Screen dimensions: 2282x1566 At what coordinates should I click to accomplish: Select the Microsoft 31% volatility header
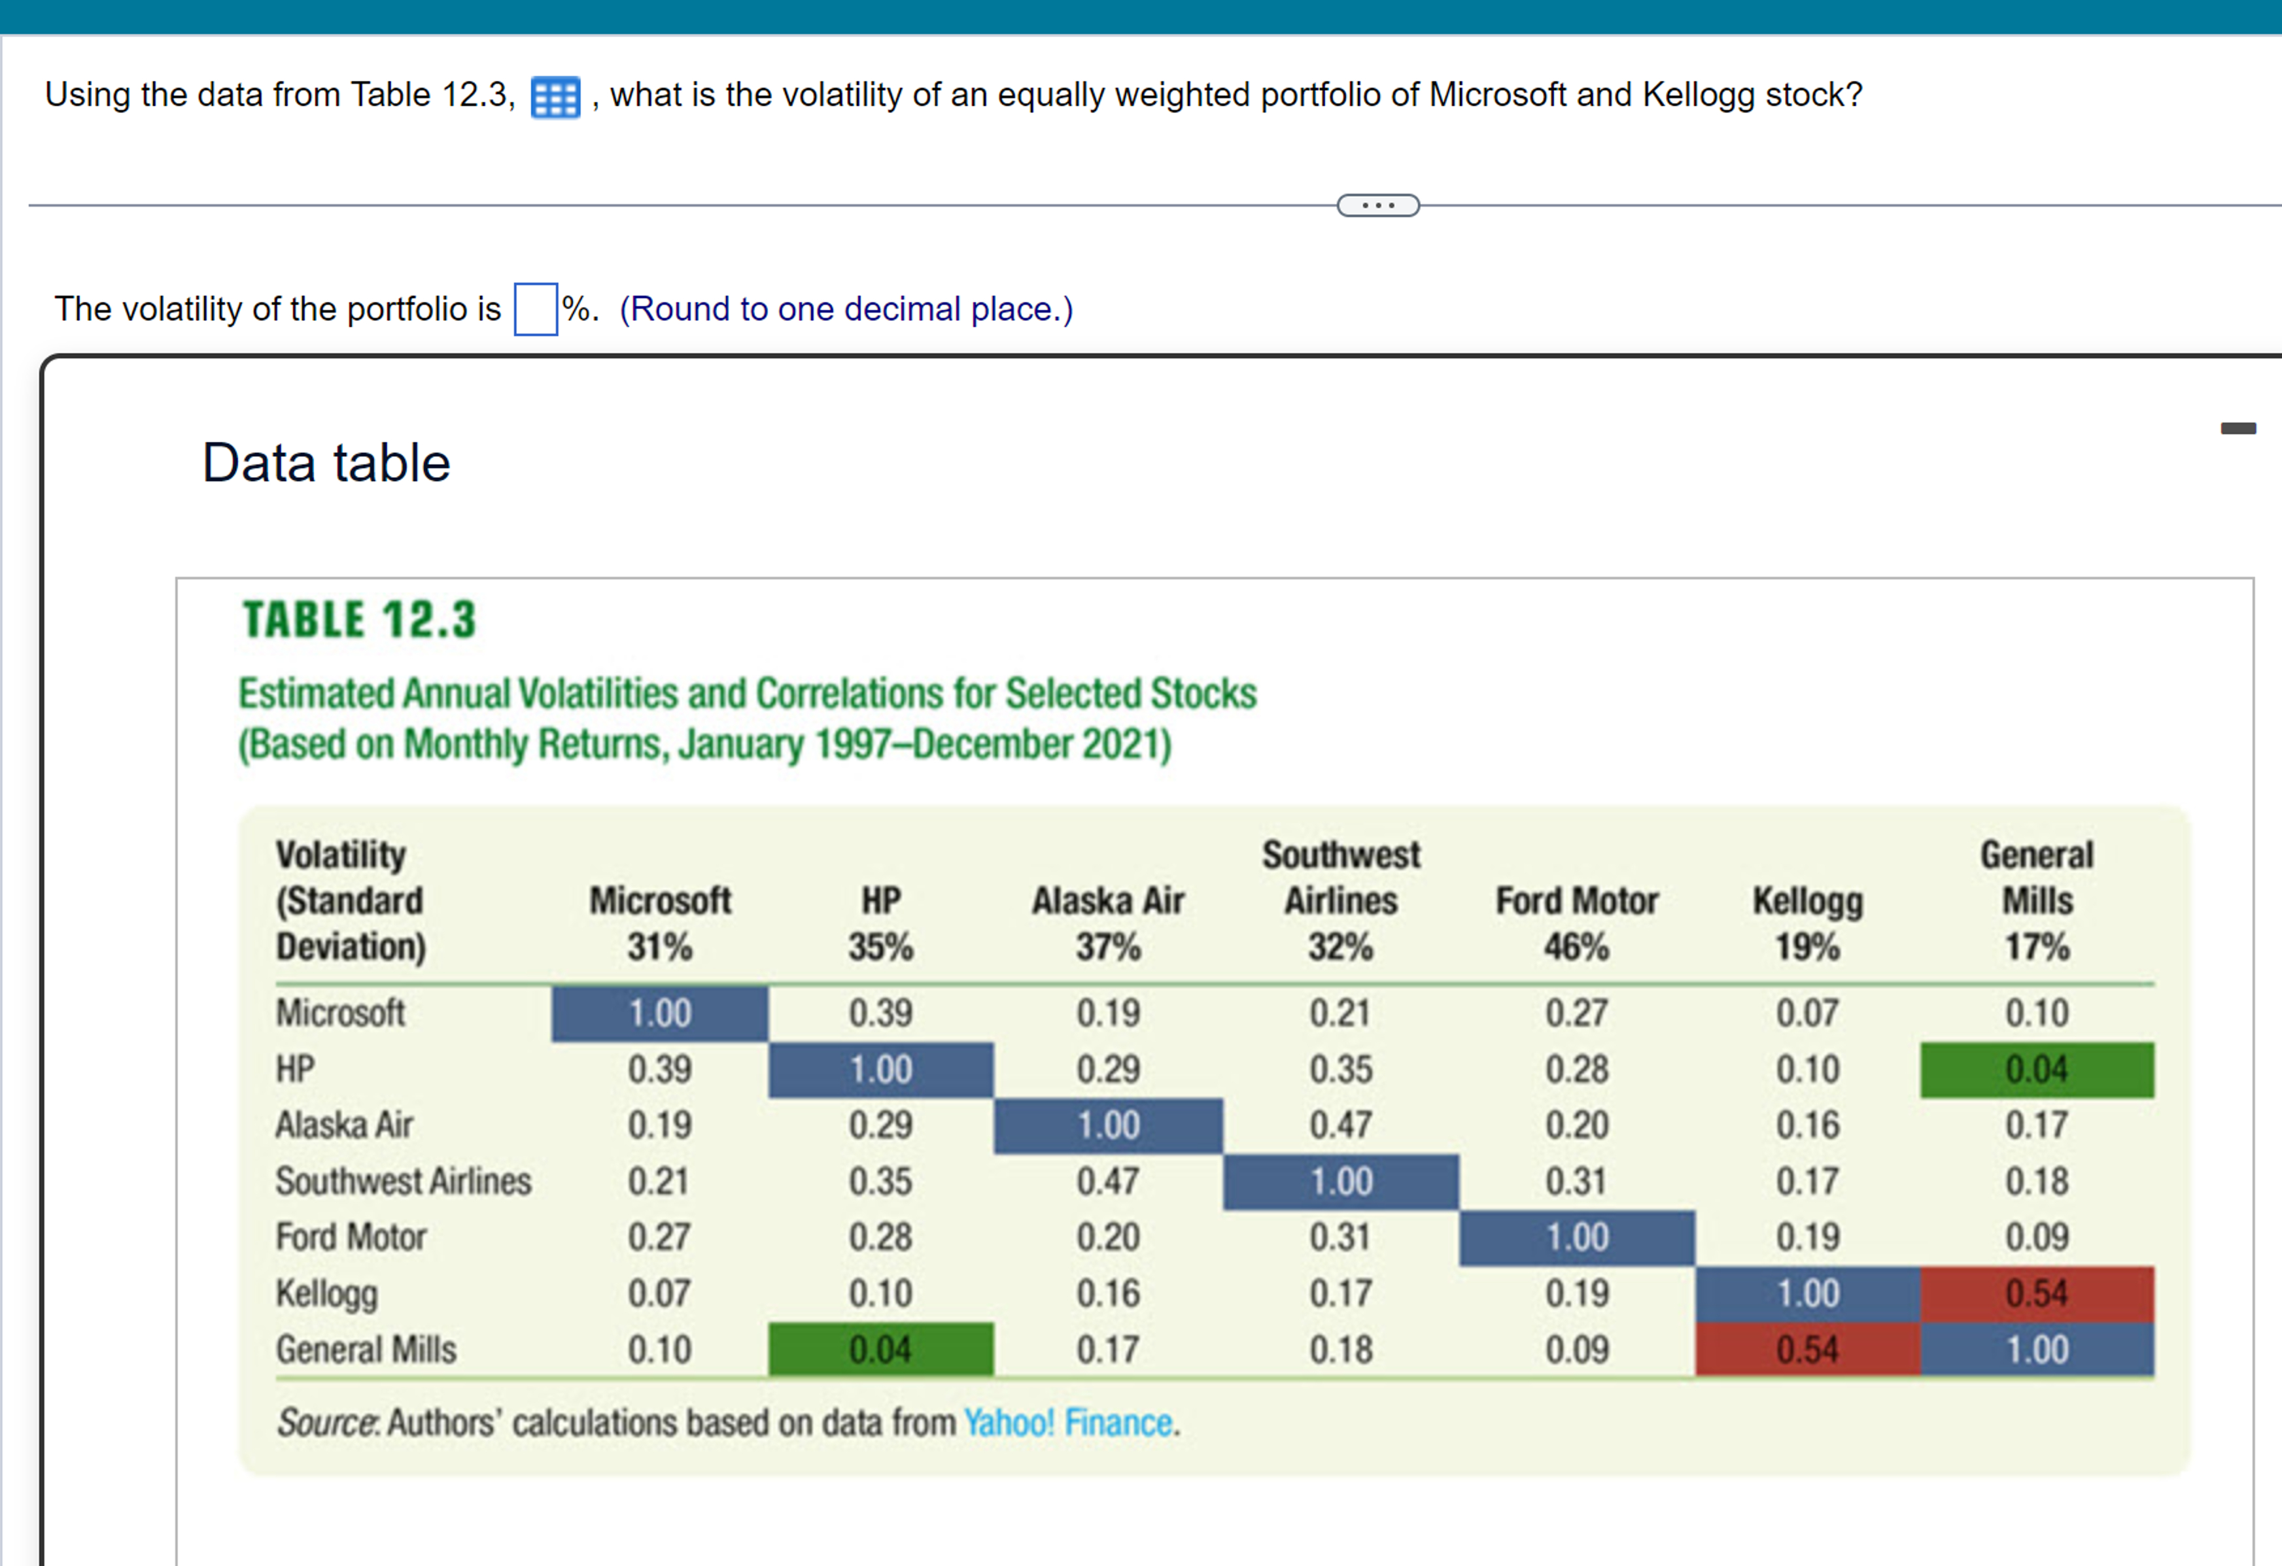[x=661, y=923]
